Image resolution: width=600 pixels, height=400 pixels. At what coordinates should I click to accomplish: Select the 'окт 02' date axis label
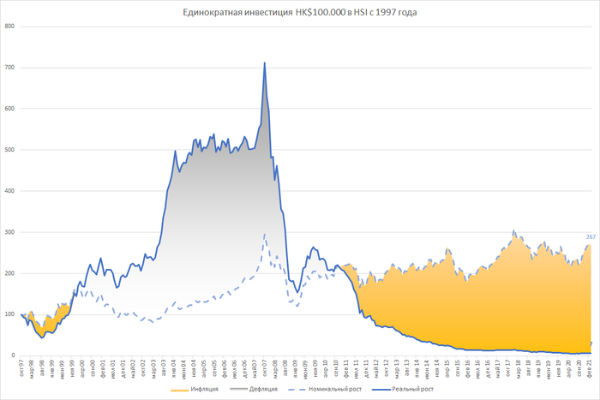pos(143,367)
